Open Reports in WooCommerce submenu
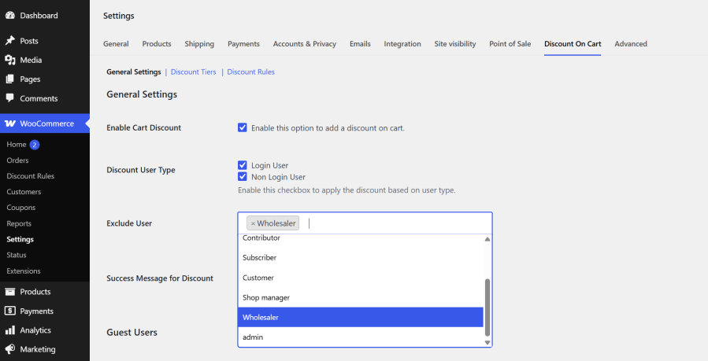The image size is (708, 361). pos(19,223)
